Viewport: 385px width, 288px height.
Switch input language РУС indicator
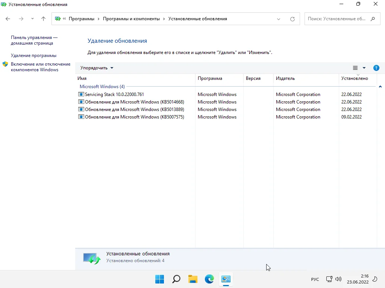pyautogui.click(x=315, y=279)
